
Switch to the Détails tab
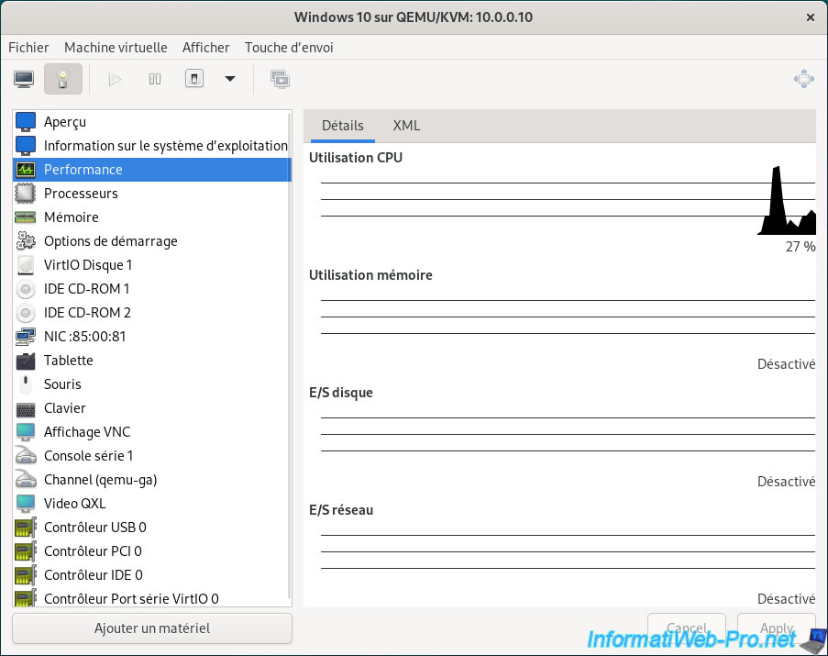343,126
